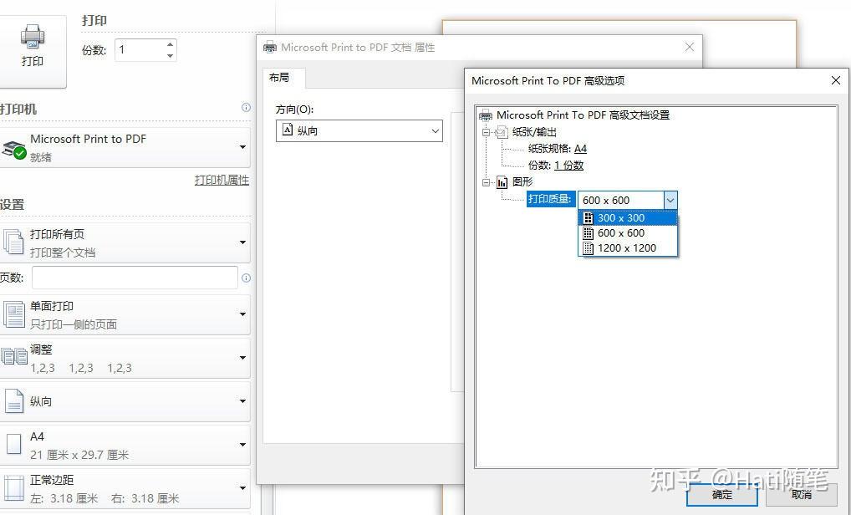Increase 份数 with the up stepper arrow
Image resolution: width=851 pixels, height=515 pixels.
tap(168, 43)
